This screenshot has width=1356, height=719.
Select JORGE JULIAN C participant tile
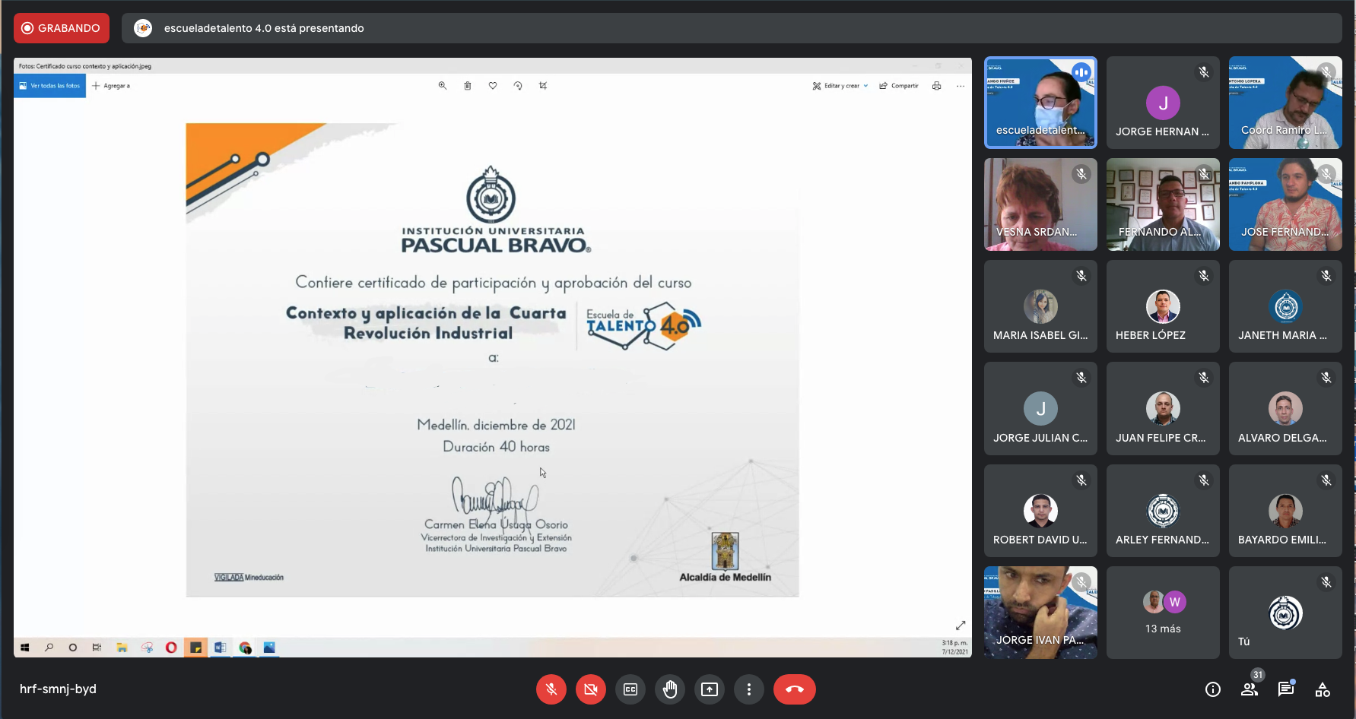[x=1040, y=408]
